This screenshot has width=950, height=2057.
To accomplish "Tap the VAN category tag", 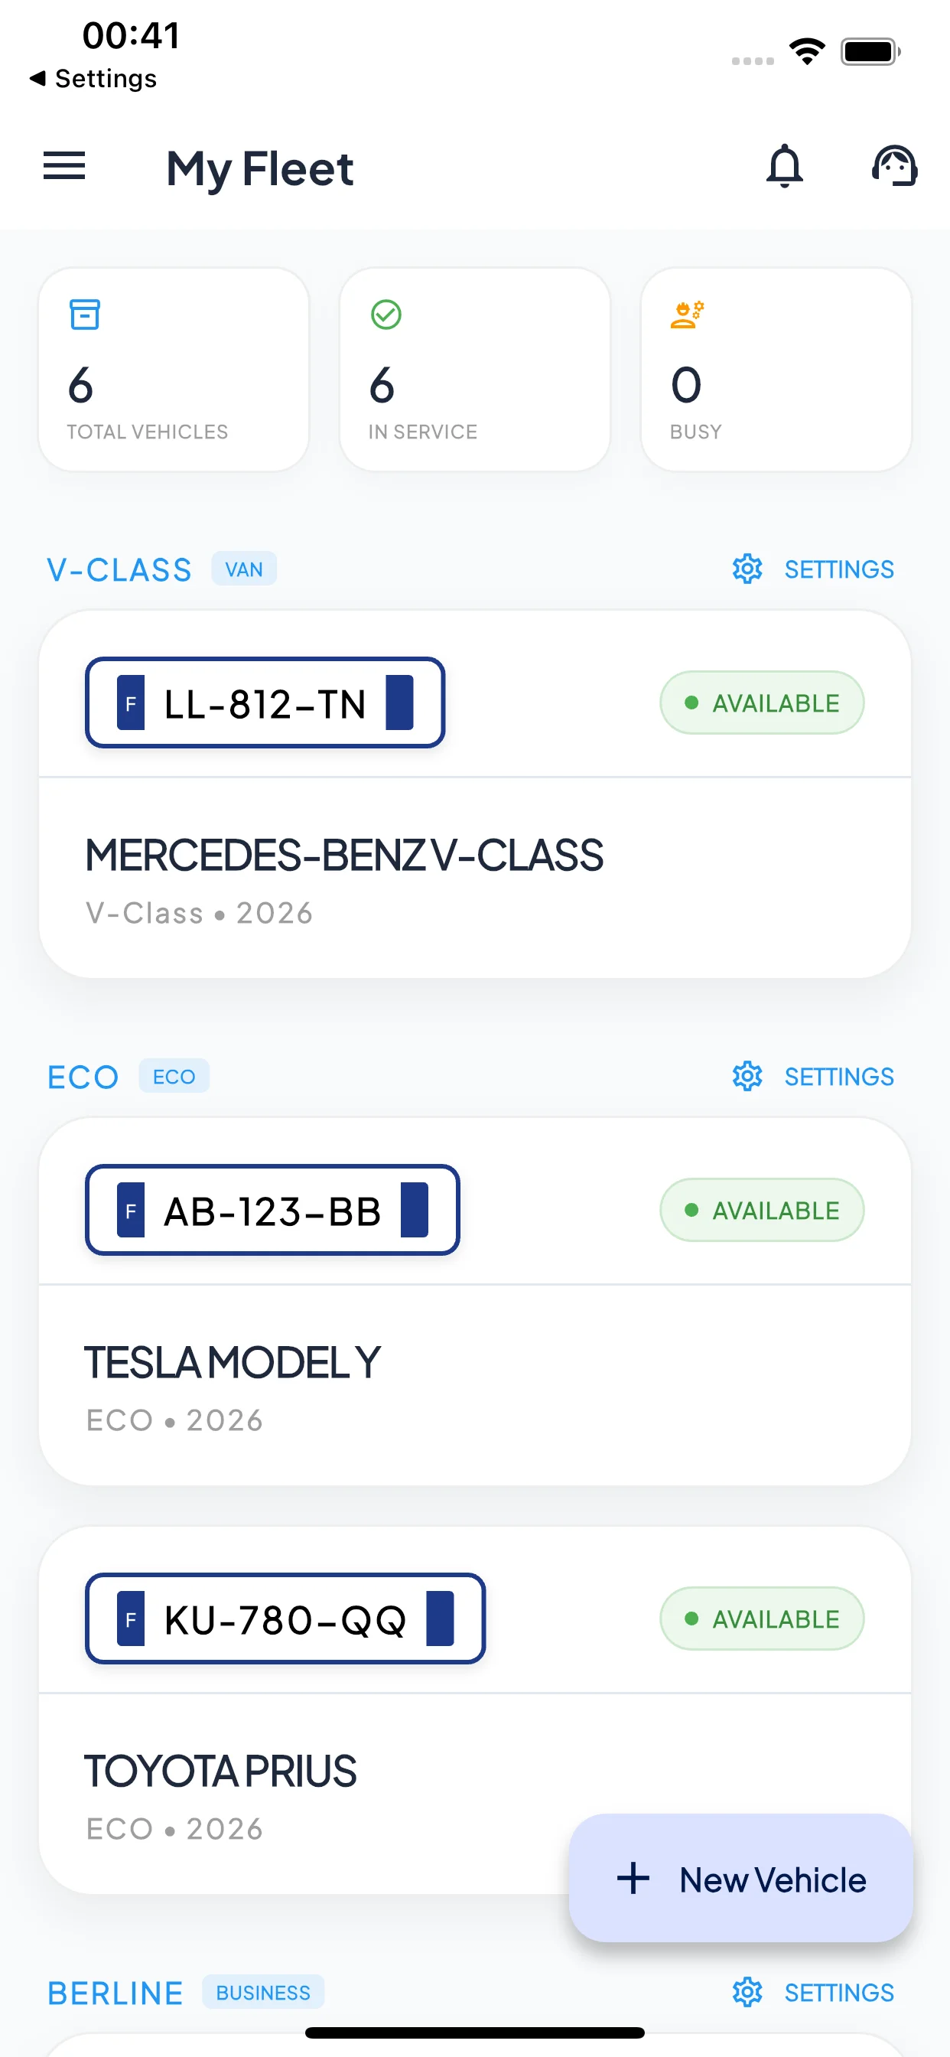I will coord(243,569).
